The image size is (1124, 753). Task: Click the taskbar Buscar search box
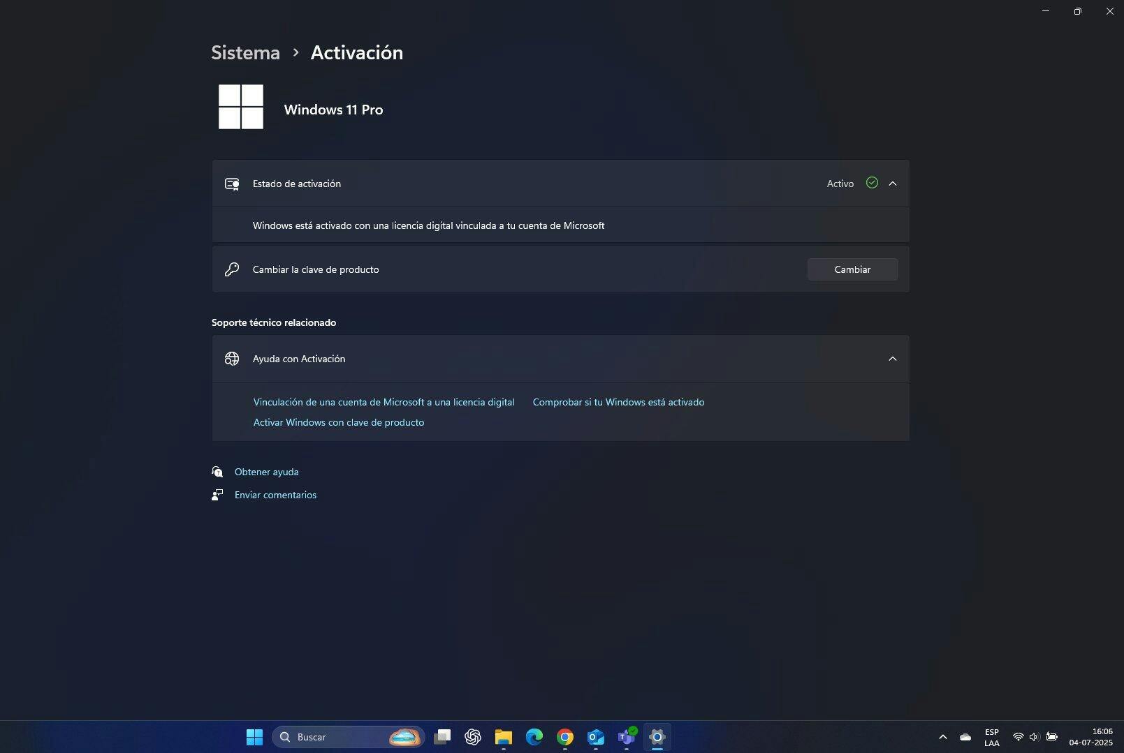coord(348,737)
